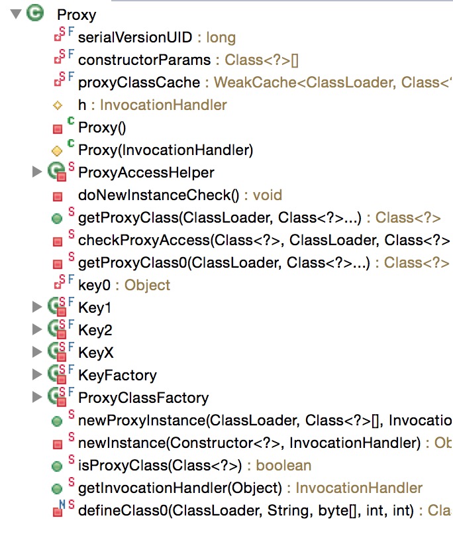Click the red square icon beside Proxy() constructor
The image size is (453, 542).
coord(58,129)
